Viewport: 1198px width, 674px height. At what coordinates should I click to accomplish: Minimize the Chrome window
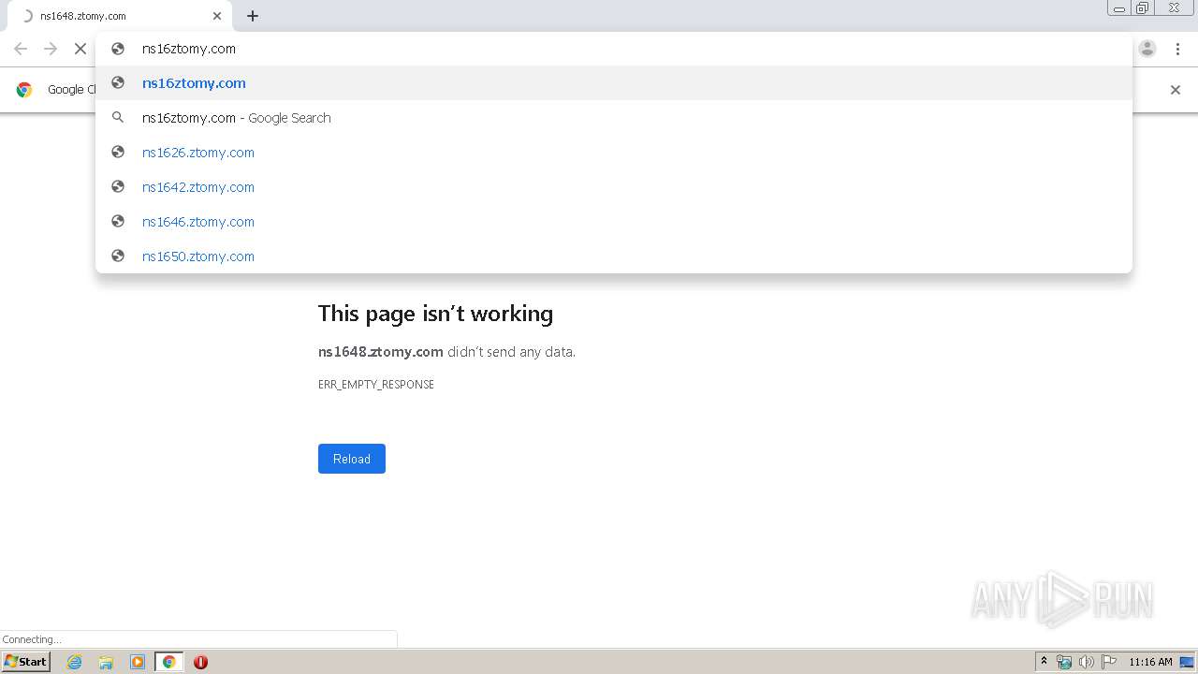(1119, 8)
